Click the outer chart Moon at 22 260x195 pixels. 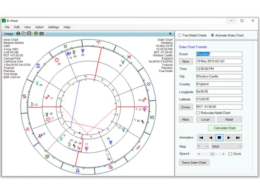[32, 105]
